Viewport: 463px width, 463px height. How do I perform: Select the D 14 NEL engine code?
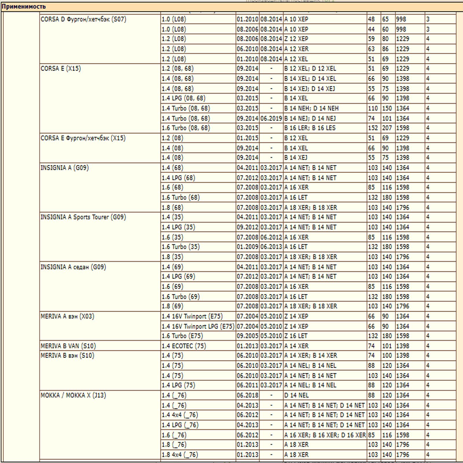296,396
